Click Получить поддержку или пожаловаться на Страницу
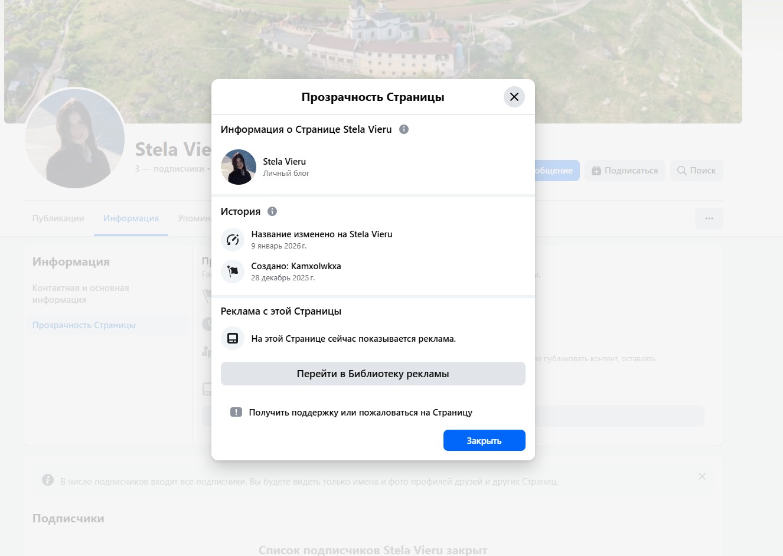This screenshot has height=556, width=783. 360,413
